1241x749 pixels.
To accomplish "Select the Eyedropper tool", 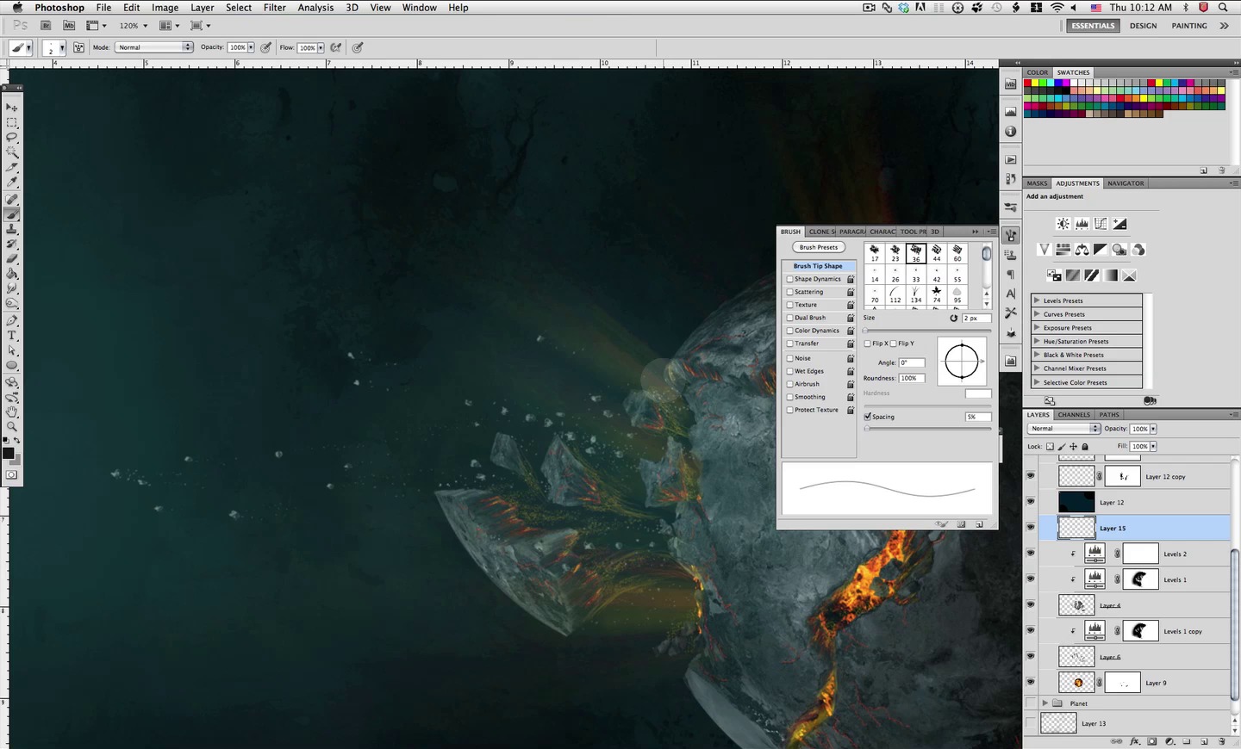I will point(12,182).
